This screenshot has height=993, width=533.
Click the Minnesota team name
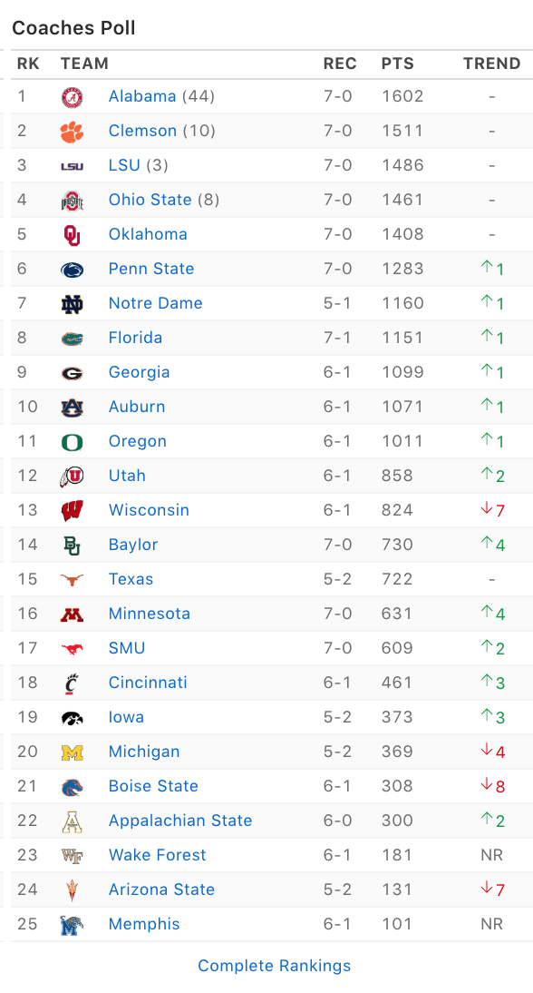pos(150,614)
